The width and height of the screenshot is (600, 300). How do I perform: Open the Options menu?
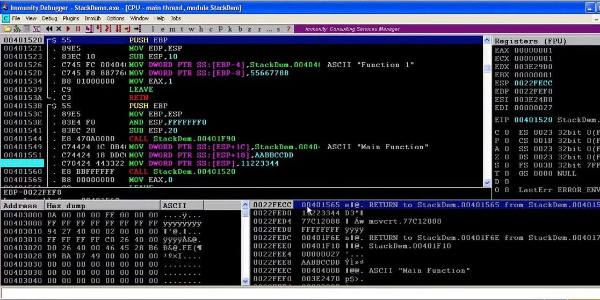pyautogui.click(x=115, y=18)
